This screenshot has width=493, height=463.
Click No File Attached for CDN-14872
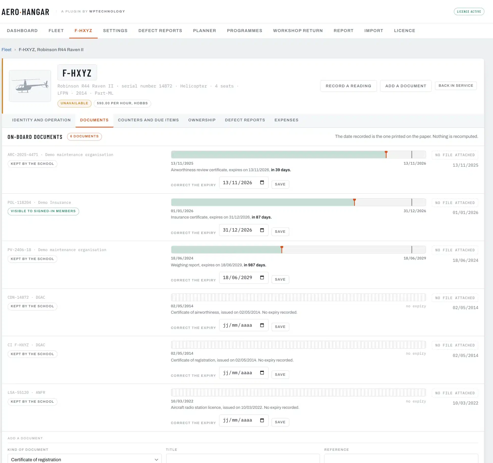(455, 298)
